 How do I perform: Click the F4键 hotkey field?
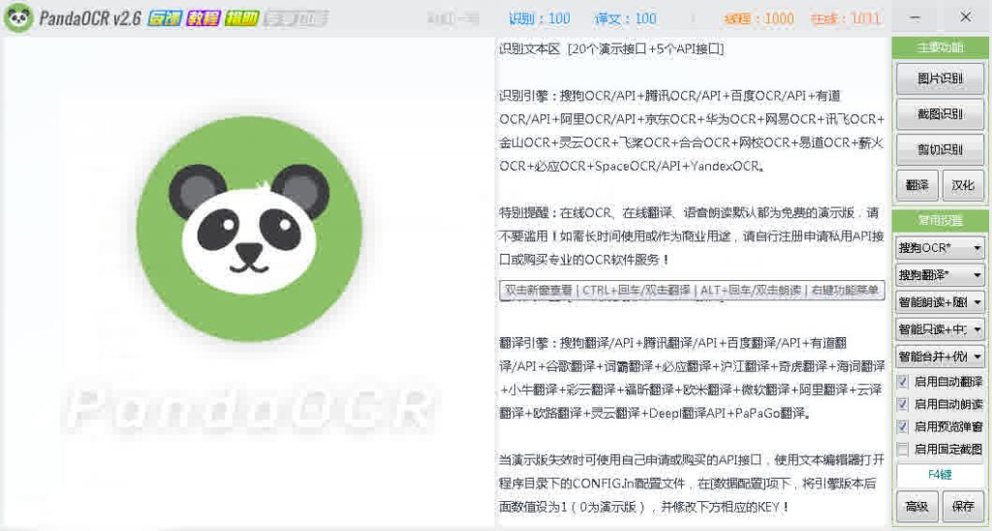pyautogui.click(x=940, y=475)
